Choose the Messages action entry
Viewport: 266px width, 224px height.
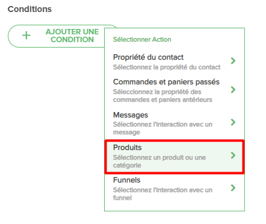click(x=175, y=123)
